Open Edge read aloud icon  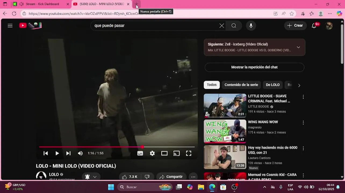(x=284, y=13)
